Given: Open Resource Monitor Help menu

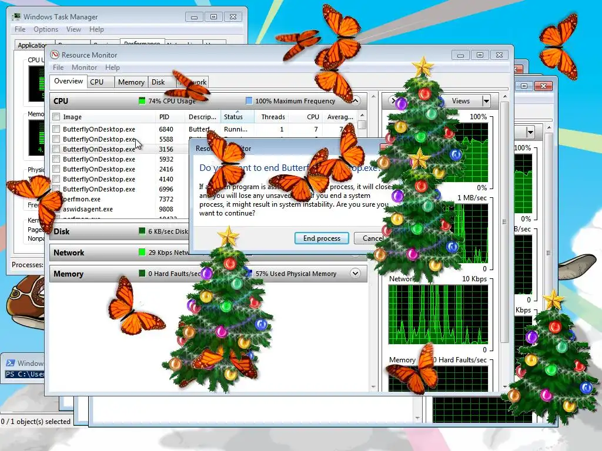Looking at the screenshot, I should [112, 67].
